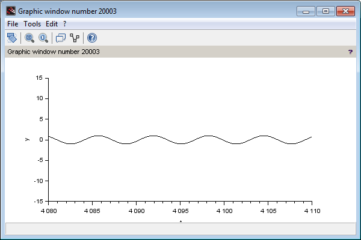361x240 pixels.
Task: Open the ? help menu
Action: coord(65,24)
